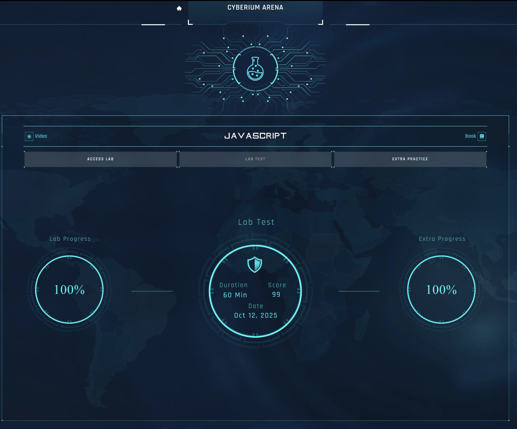517x429 pixels.
Task: Open the EXTRA PRACTICE tab
Action: (410, 159)
